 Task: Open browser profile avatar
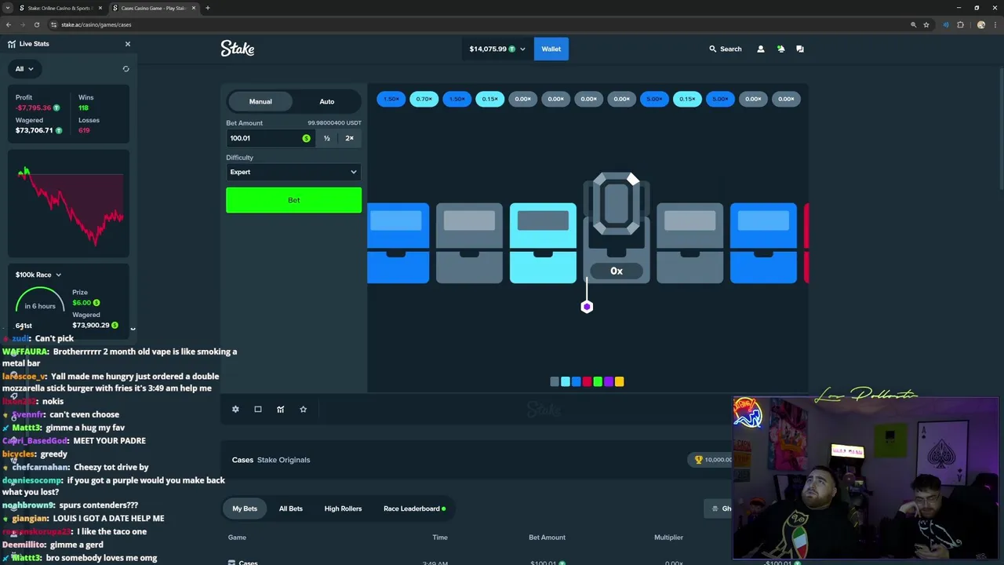[980, 24]
